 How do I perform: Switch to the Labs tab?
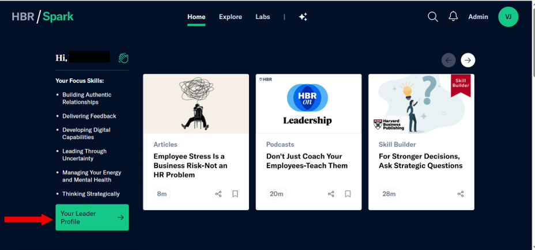pyautogui.click(x=263, y=17)
